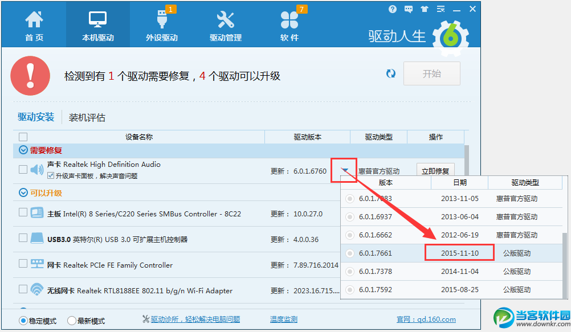Switch to 装机评估 sub-tab

point(87,117)
